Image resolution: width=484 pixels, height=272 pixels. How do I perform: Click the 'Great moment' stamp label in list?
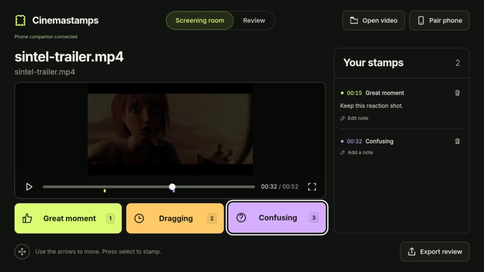pyautogui.click(x=384, y=93)
